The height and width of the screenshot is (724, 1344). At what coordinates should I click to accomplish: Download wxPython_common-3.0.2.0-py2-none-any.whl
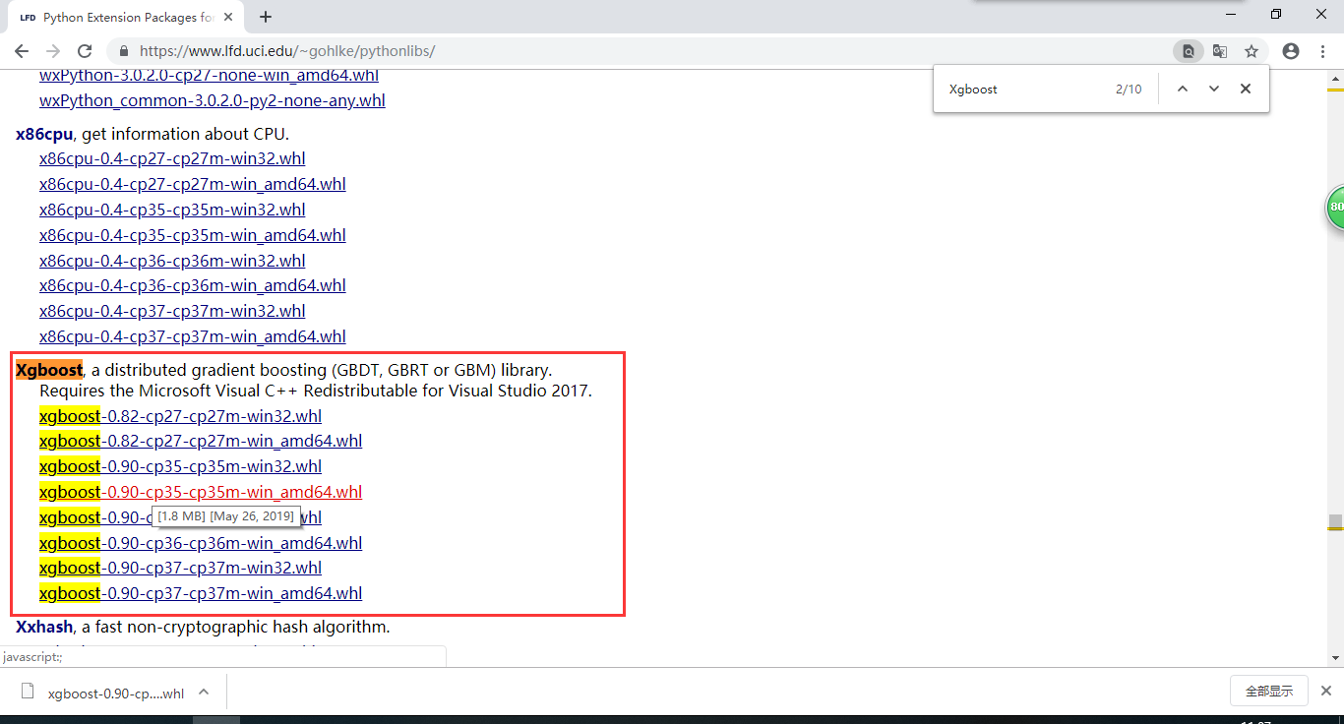click(x=213, y=100)
